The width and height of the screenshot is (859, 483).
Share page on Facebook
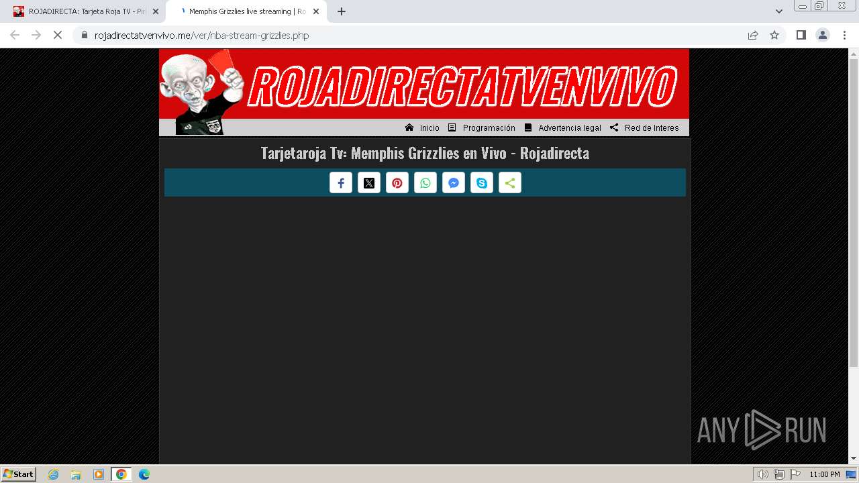point(341,183)
